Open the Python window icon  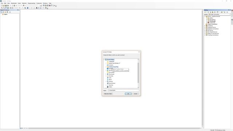coord(52,5)
